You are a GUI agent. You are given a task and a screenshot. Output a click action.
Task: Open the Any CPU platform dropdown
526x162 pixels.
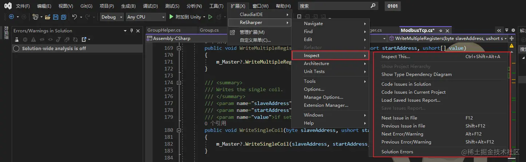pos(146,17)
